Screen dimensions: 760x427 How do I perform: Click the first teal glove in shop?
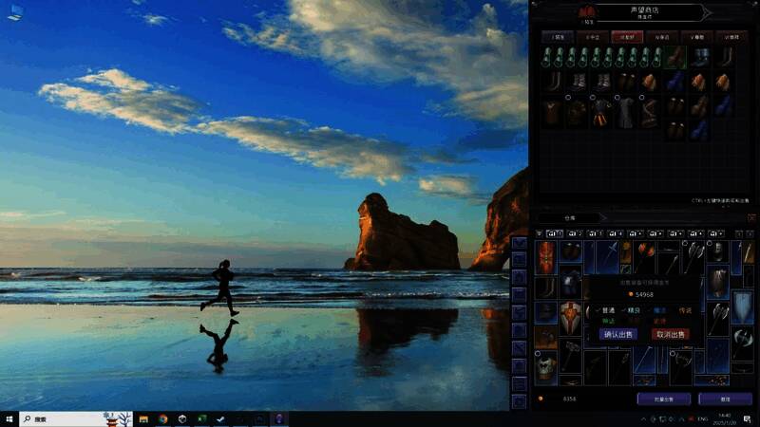tap(548, 58)
